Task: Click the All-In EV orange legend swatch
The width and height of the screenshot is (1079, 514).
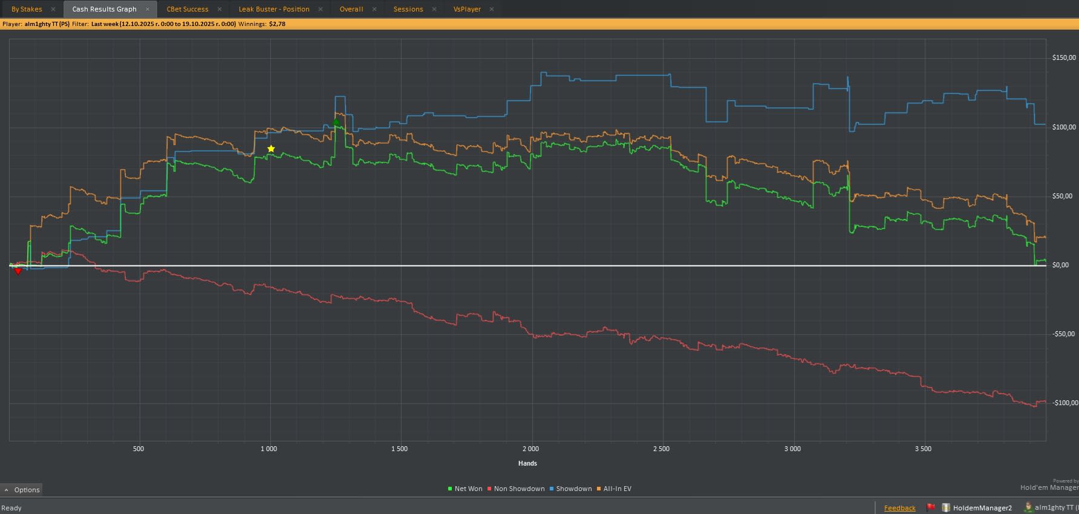Action: coord(599,489)
